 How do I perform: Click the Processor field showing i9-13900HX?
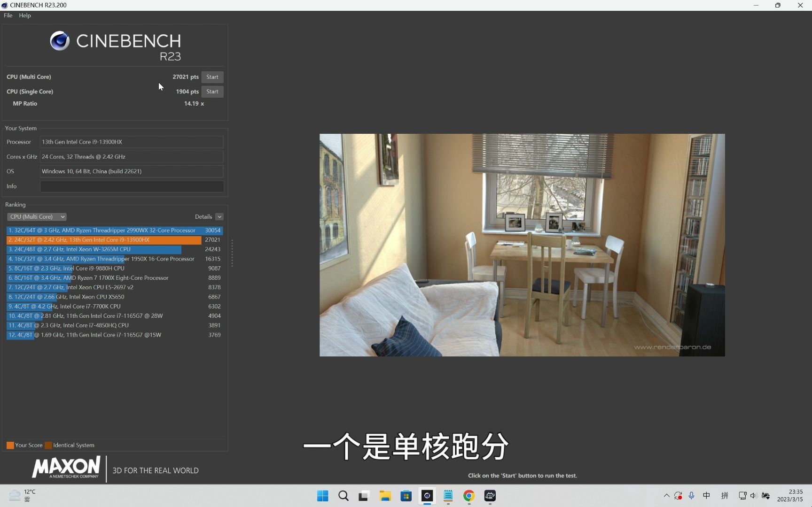pyautogui.click(x=132, y=142)
